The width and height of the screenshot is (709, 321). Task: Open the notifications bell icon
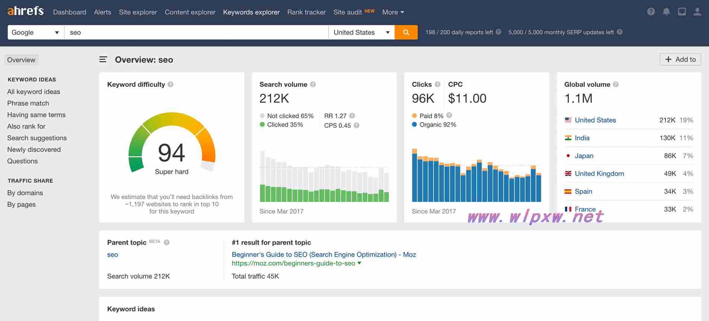pyautogui.click(x=667, y=12)
